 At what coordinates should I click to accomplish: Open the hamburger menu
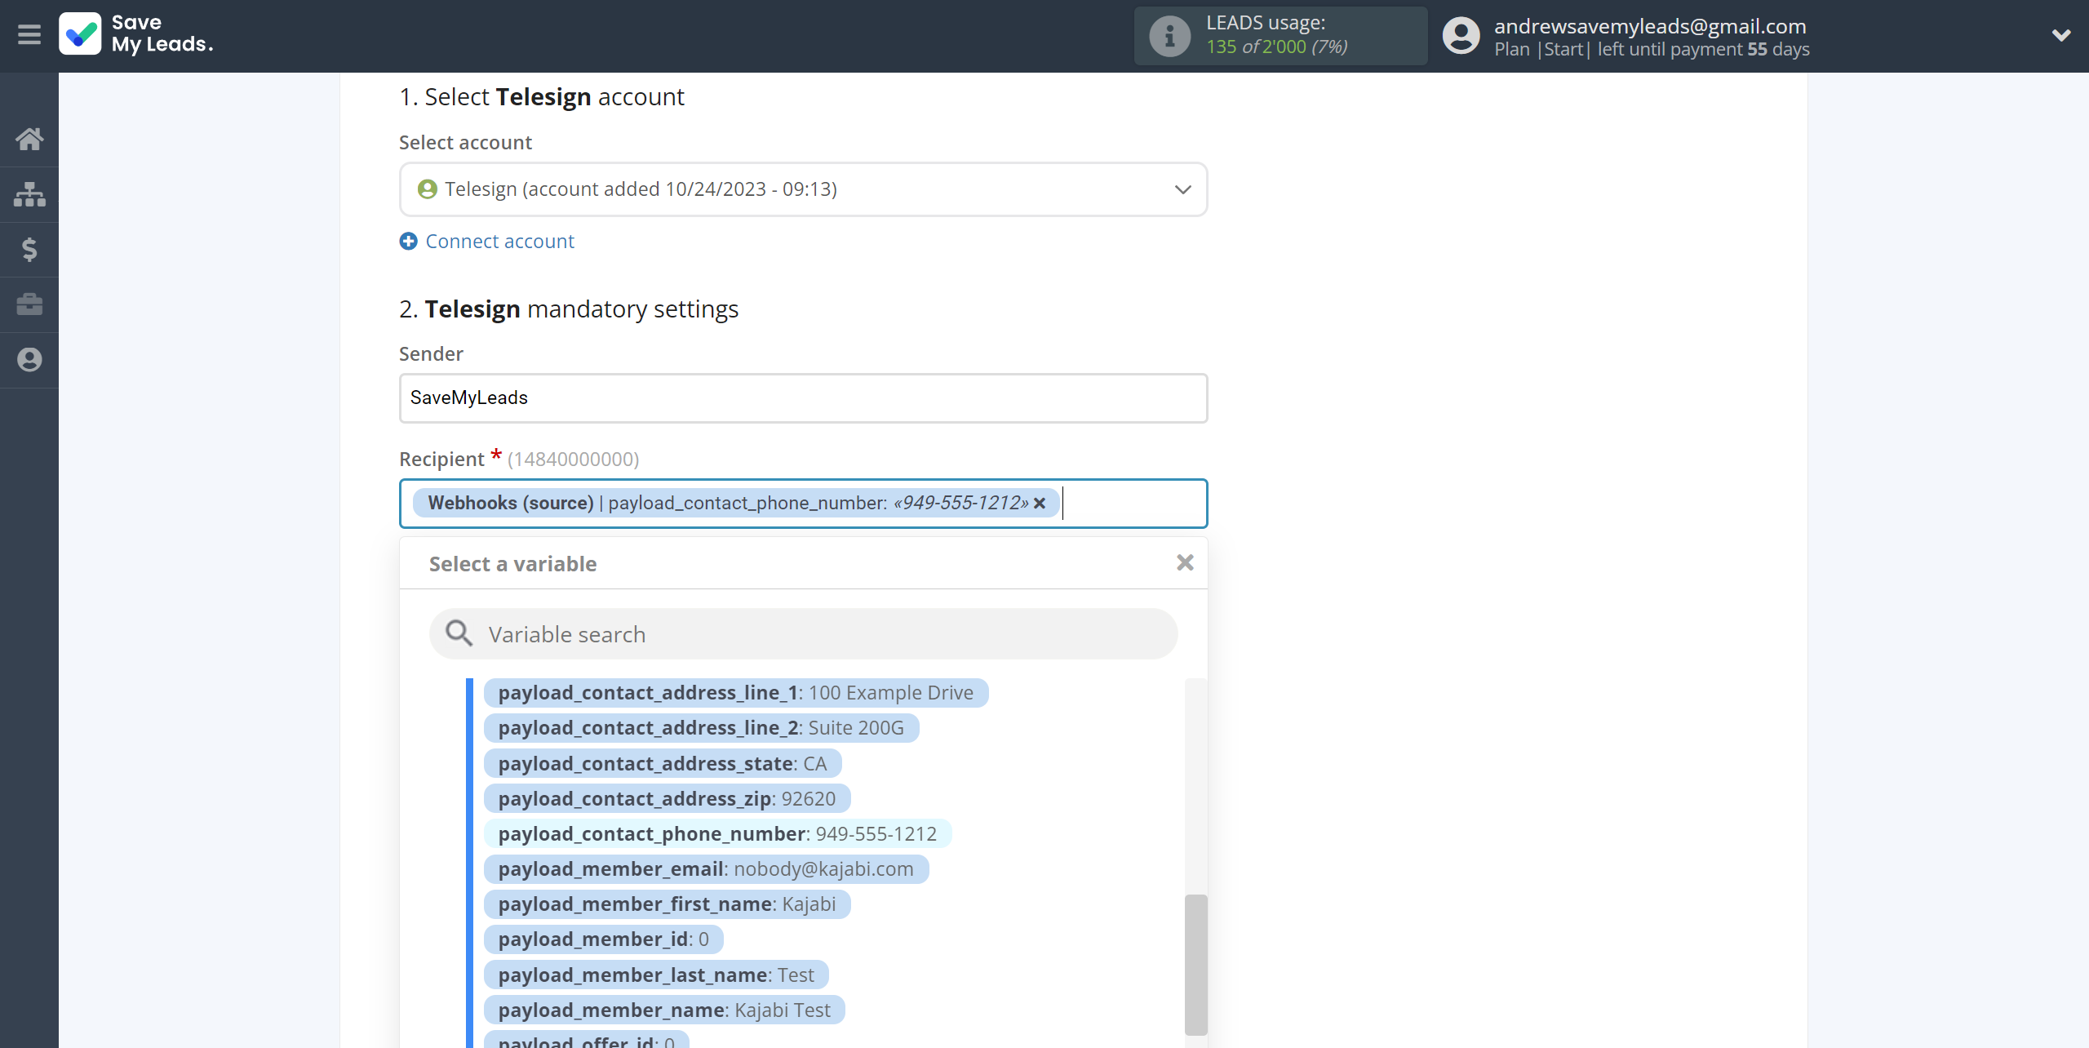[29, 35]
